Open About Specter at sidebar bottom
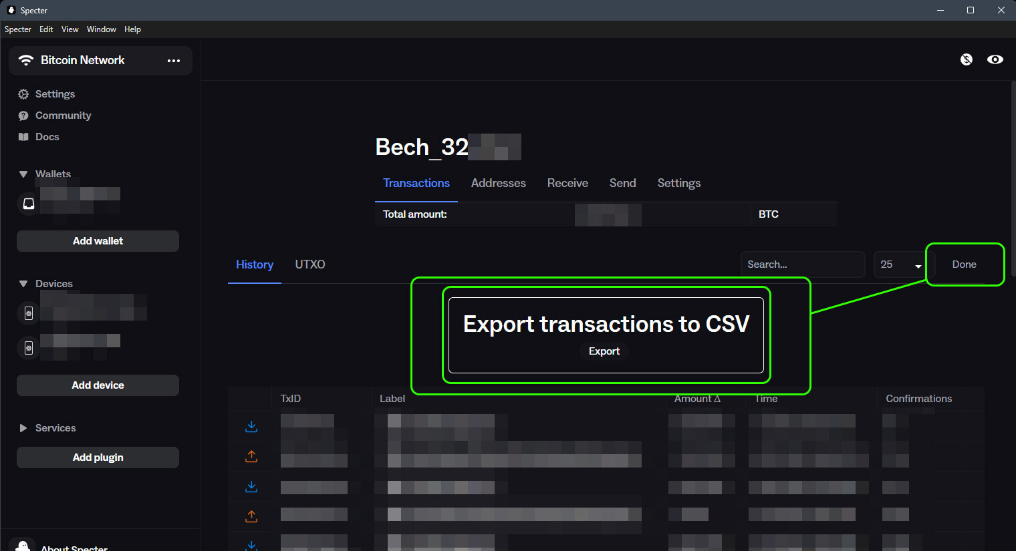 (74, 548)
